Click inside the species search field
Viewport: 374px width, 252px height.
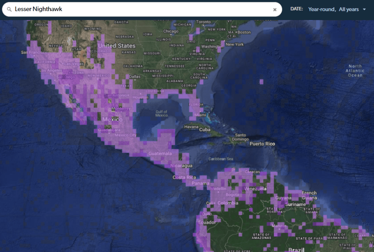(x=146, y=9)
